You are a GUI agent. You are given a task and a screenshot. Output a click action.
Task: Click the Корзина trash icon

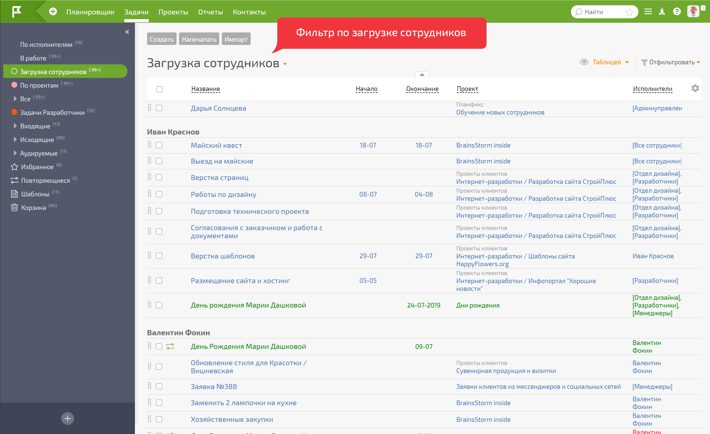pyautogui.click(x=14, y=207)
